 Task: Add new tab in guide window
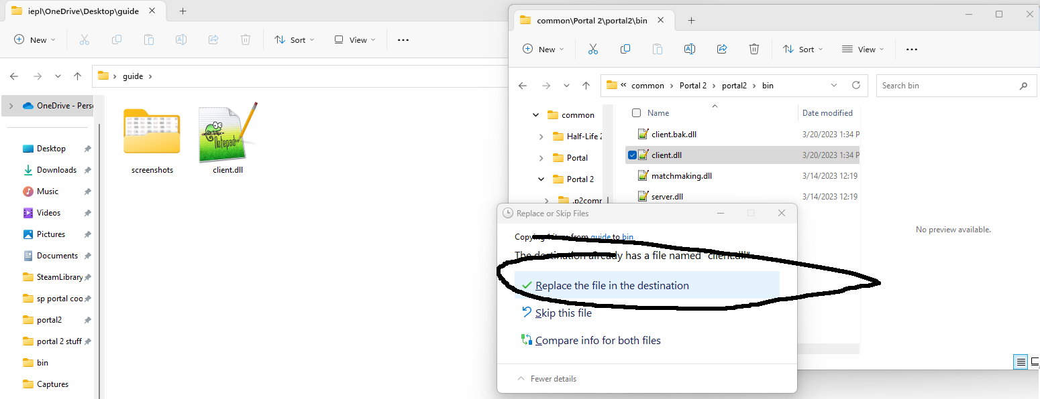coord(183,11)
